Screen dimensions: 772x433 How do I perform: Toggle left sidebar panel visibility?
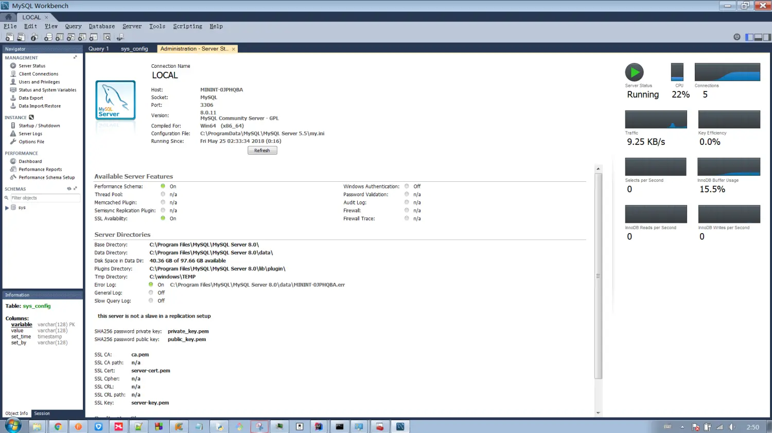[x=749, y=37]
